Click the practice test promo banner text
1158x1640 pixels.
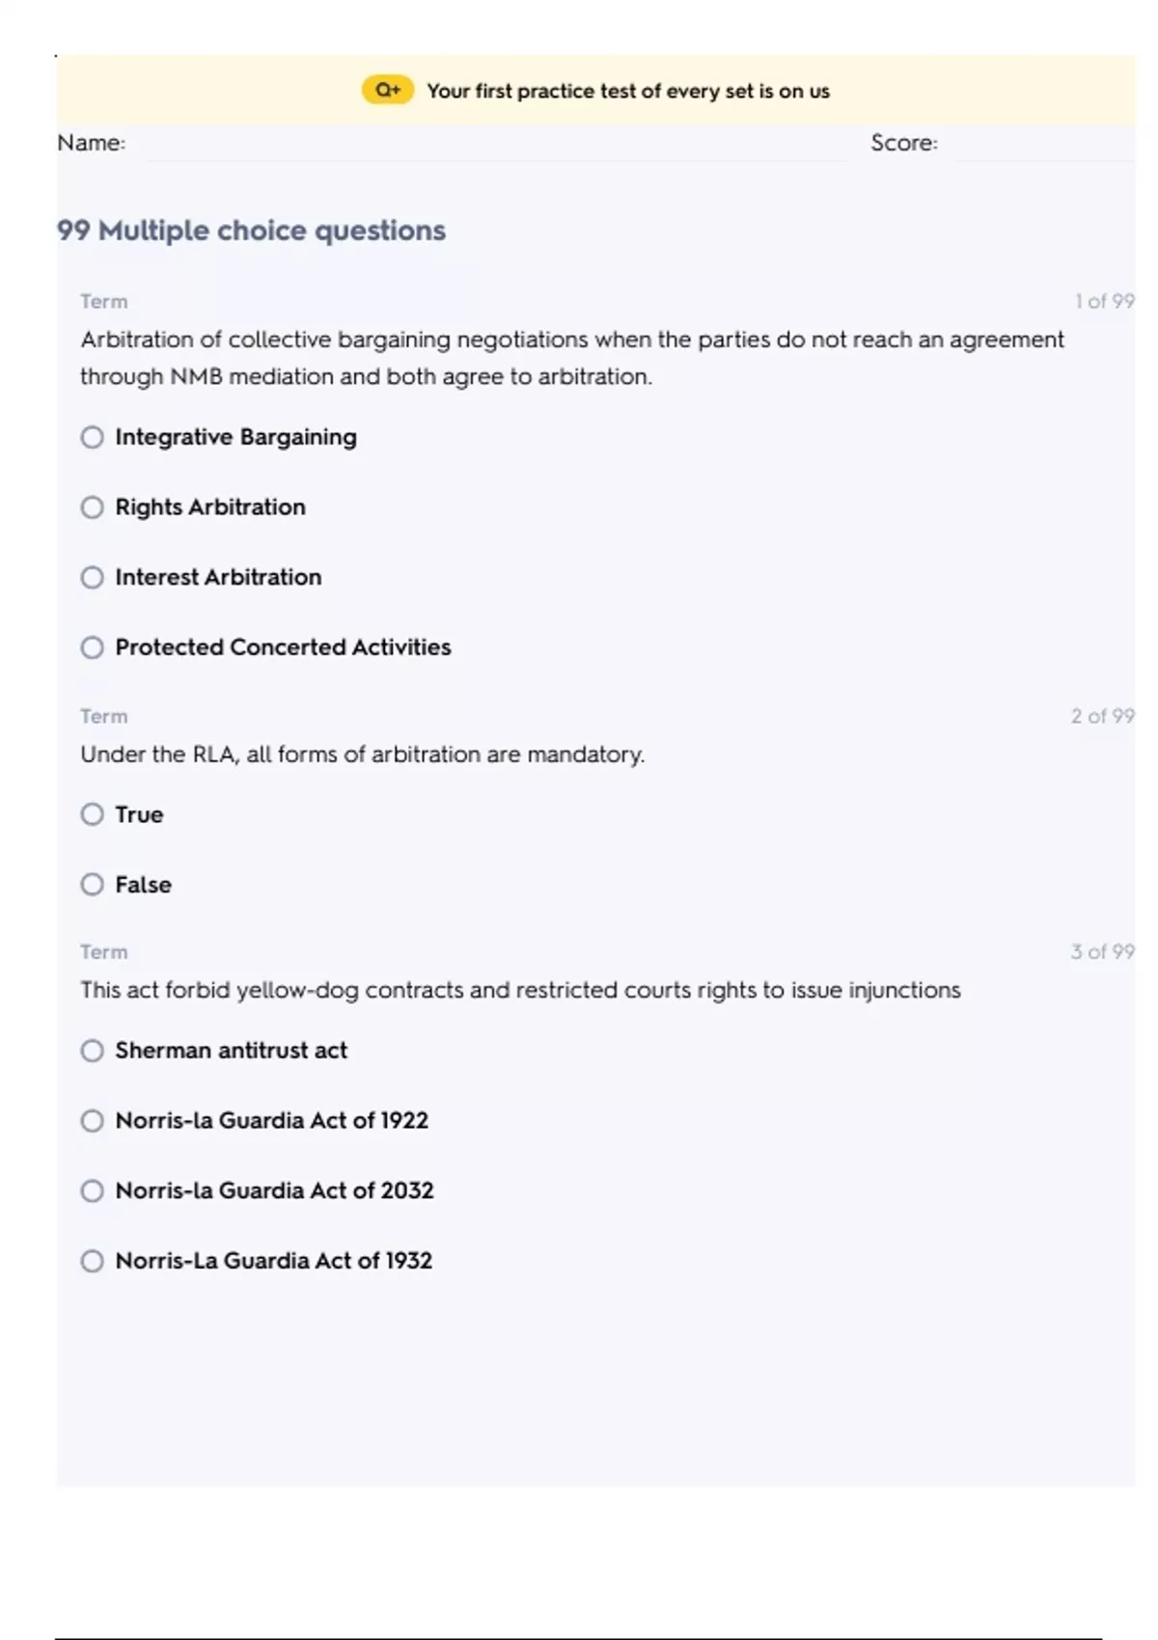point(627,92)
